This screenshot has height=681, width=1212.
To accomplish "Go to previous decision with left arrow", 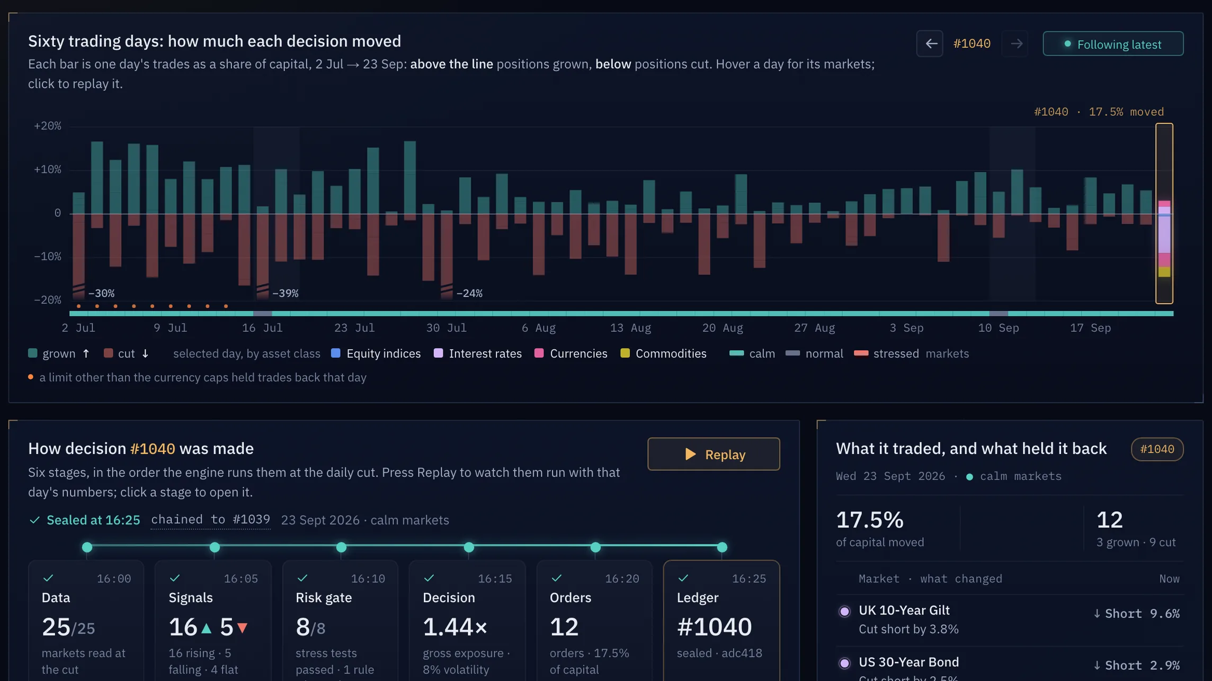I will tap(930, 44).
